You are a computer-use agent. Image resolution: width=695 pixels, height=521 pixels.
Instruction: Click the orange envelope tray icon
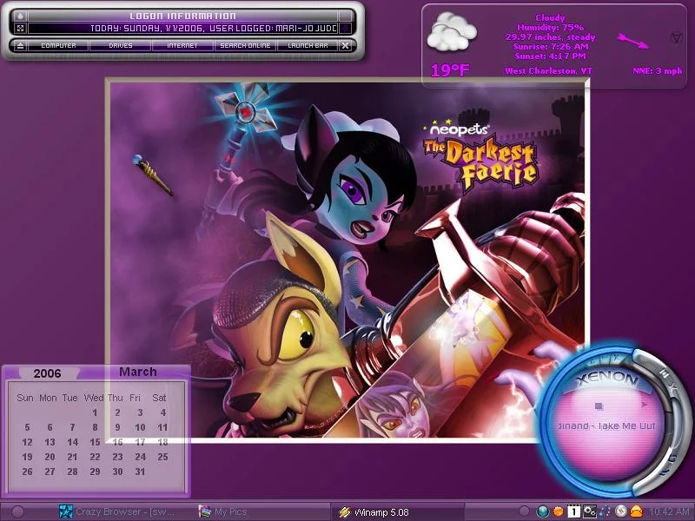[x=636, y=511]
